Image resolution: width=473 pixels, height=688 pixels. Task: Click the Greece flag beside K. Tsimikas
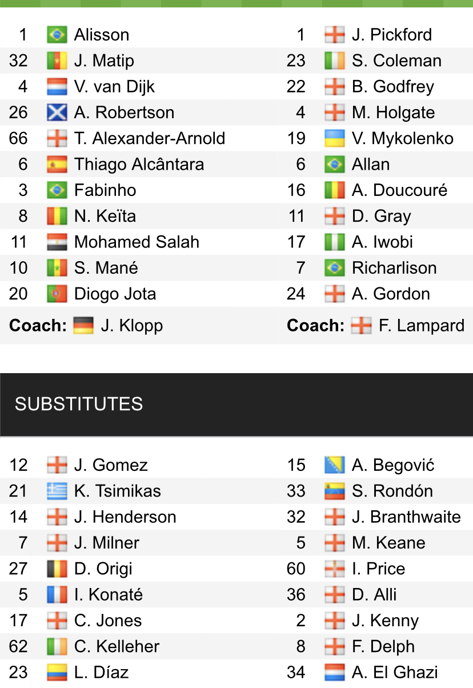[x=57, y=491]
